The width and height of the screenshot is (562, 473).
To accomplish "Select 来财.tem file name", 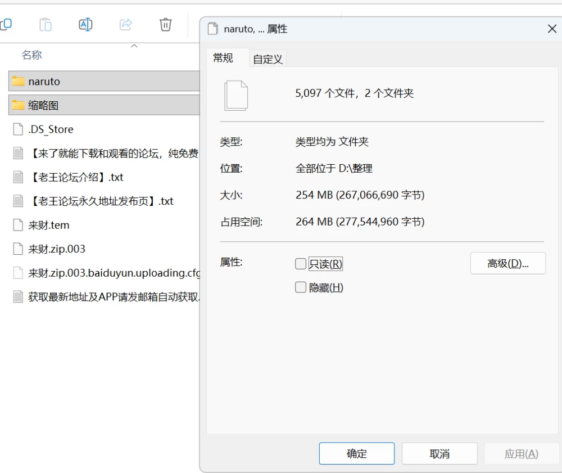I will click(x=49, y=225).
